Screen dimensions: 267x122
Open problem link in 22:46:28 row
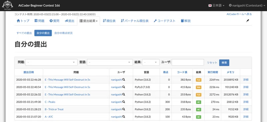(x=67, y=80)
